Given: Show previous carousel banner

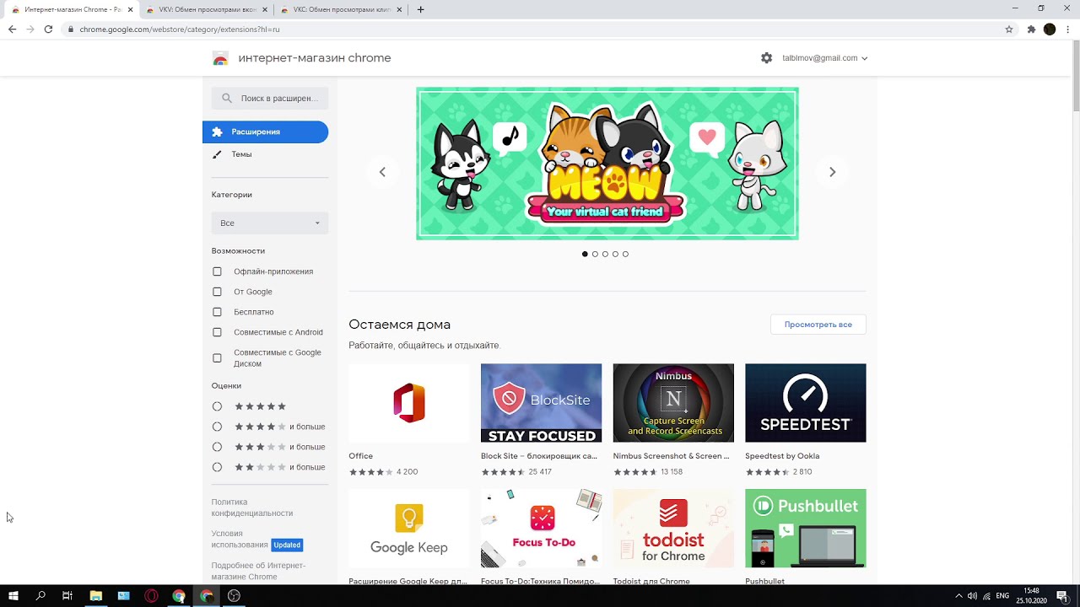Looking at the screenshot, I should [382, 172].
